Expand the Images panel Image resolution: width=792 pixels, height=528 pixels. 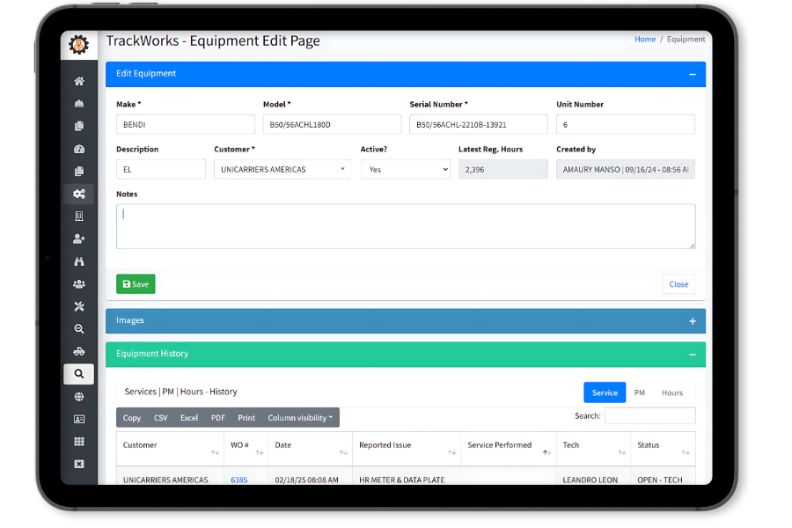point(693,321)
